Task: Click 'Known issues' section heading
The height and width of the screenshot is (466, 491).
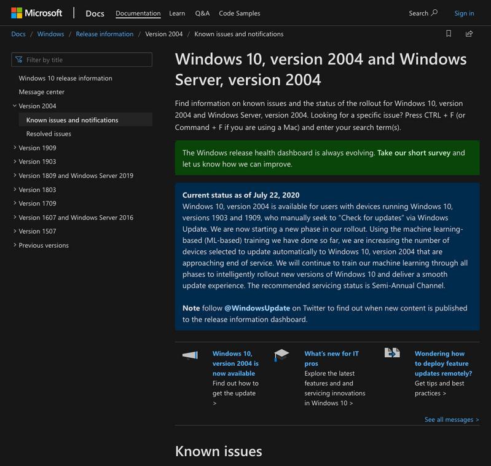Action: click(219, 451)
